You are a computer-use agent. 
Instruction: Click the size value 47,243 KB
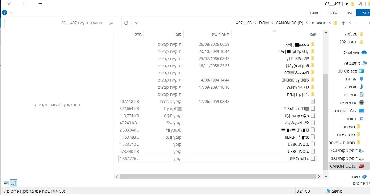(x=128, y=123)
